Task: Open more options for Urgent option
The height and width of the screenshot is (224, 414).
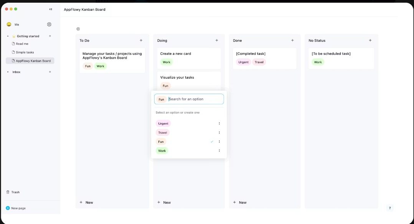Action: coord(219,124)
